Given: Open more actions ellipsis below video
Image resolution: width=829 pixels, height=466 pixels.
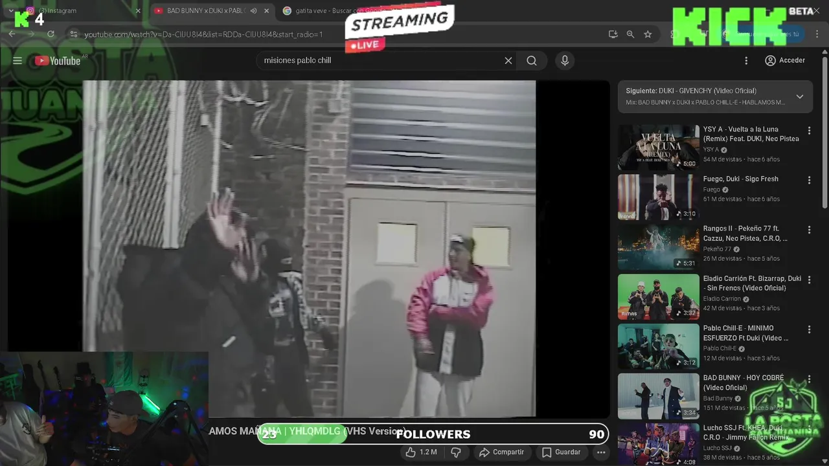Looking at the screenshot, I should click(601, 452).
